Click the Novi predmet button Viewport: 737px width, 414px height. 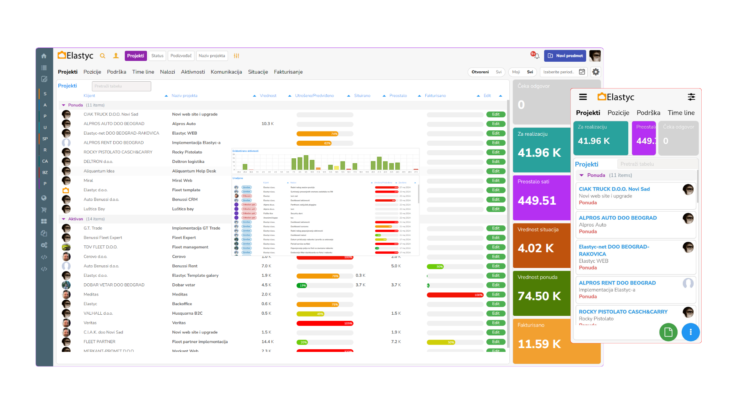pyautogui.click(x=565, y=56)
